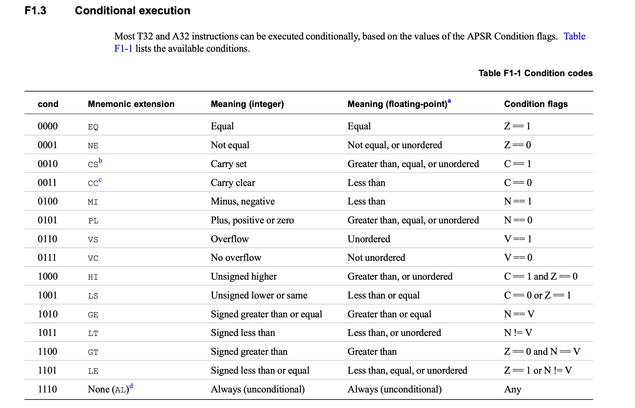Screen dimensions: 635x408
Task: Click the "Meaning (integer)" column header
Action: coord(247,104)
